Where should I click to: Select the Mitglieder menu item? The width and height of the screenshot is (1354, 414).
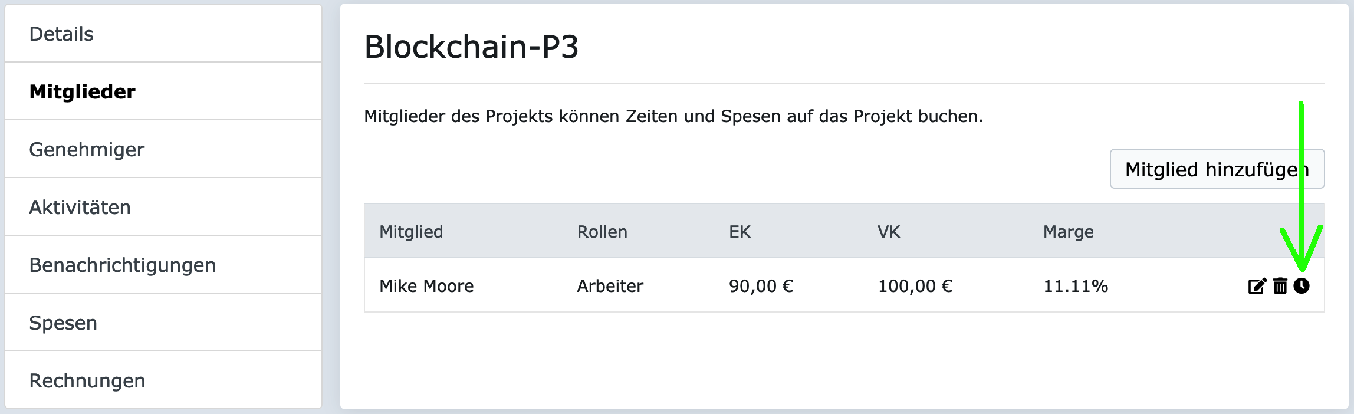click(x=83, y=92)
